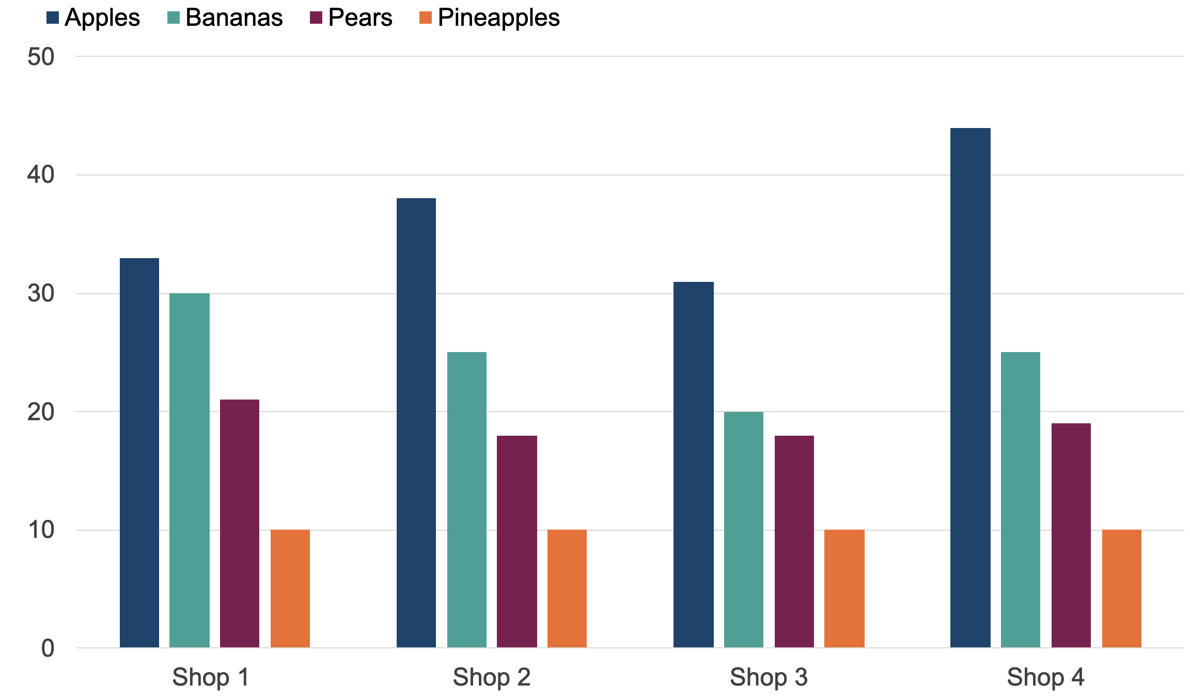
Task: Click the 20 value axis label
Action: coord(41,412)
